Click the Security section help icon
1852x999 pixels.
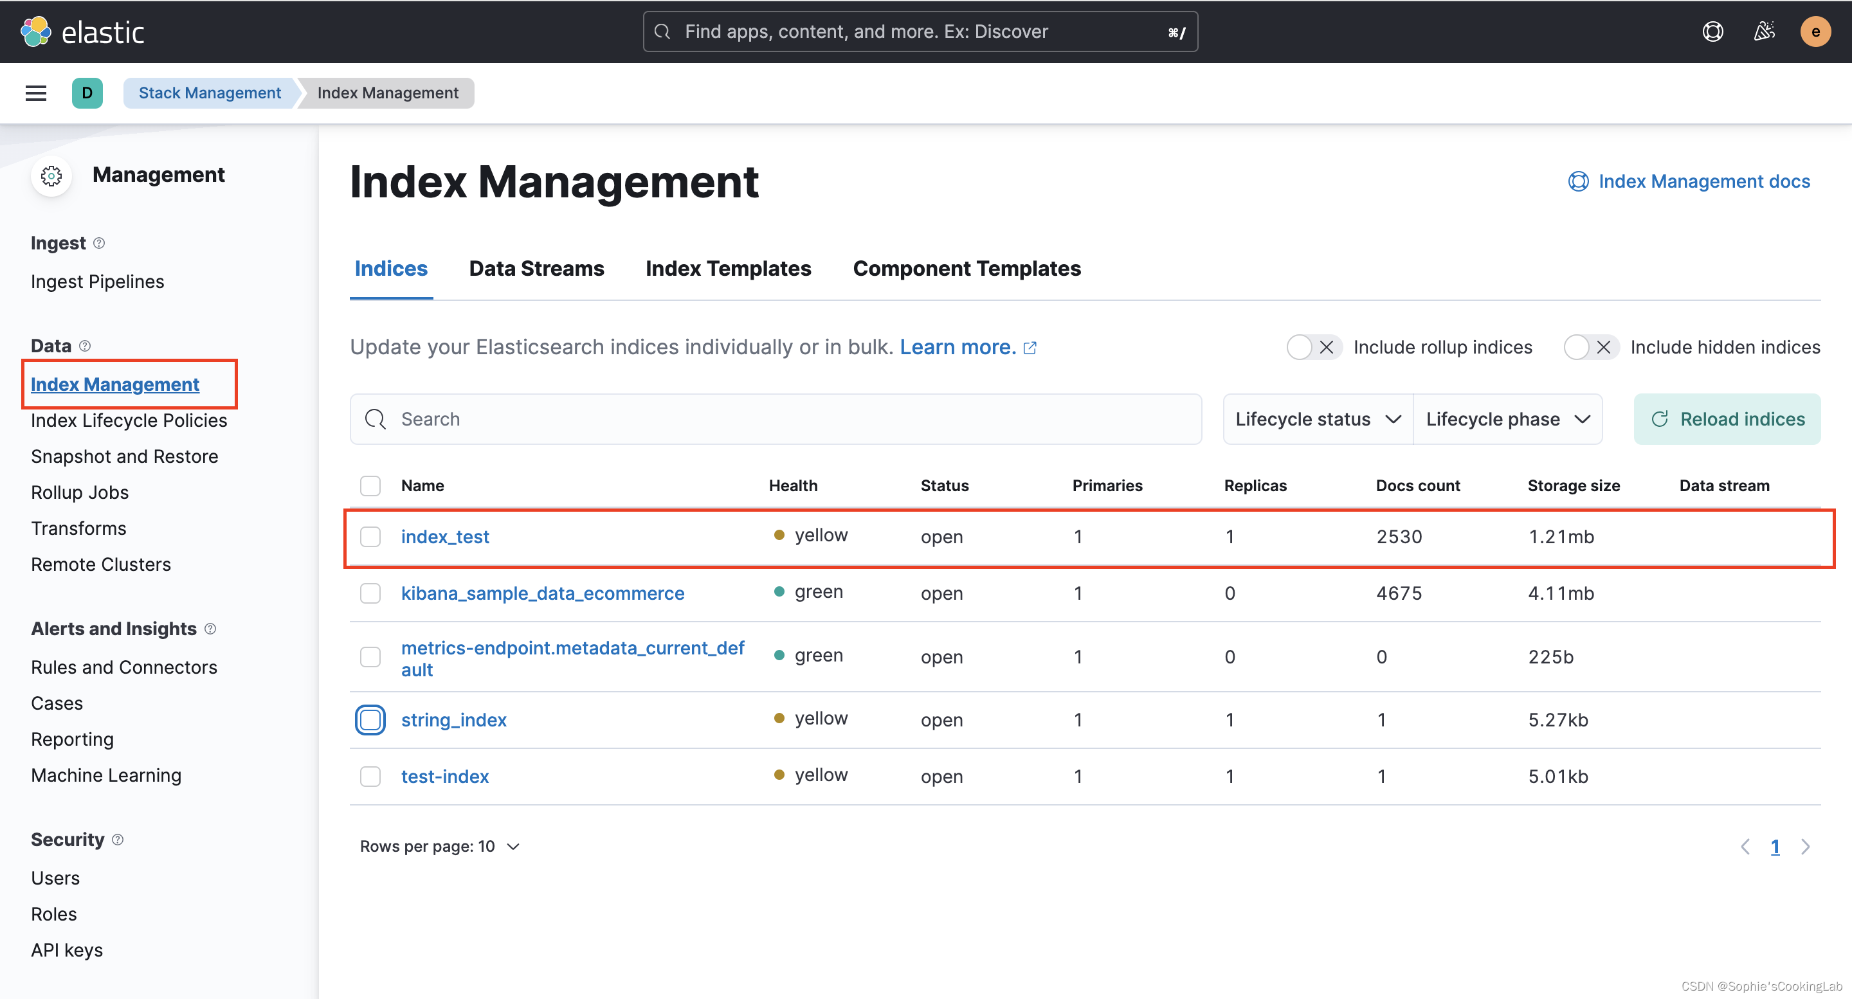[x=118, y=840]
